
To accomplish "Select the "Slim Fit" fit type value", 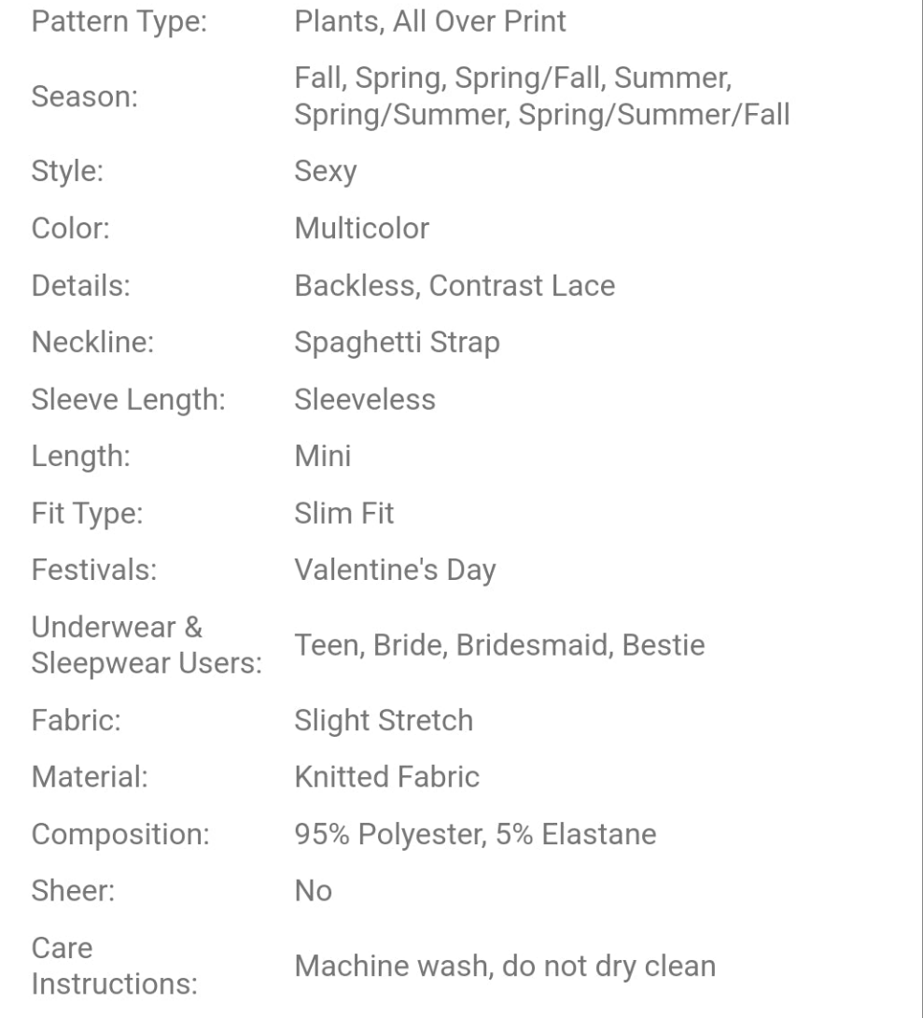I will [x=344, y=514].
